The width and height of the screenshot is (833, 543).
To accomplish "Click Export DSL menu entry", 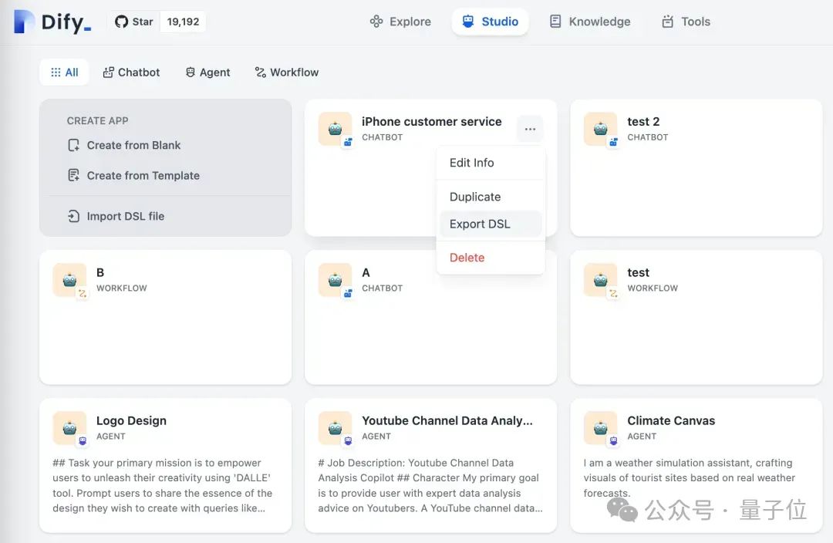I will pyautogui.click(x=480, y=224).
